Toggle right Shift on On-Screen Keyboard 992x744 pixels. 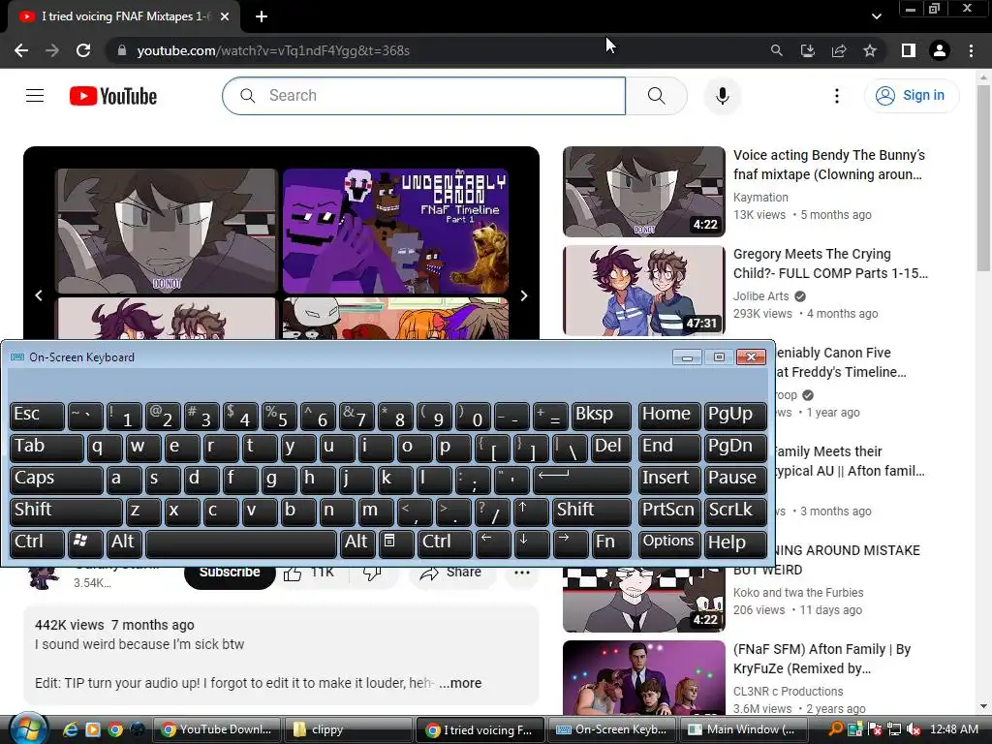tap(592, 511)
